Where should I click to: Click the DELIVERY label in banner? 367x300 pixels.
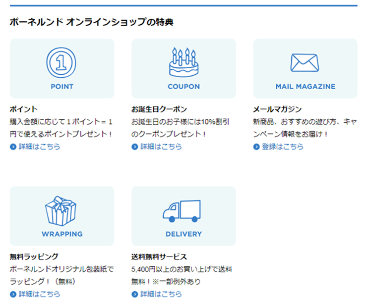(x=183, y=234)
